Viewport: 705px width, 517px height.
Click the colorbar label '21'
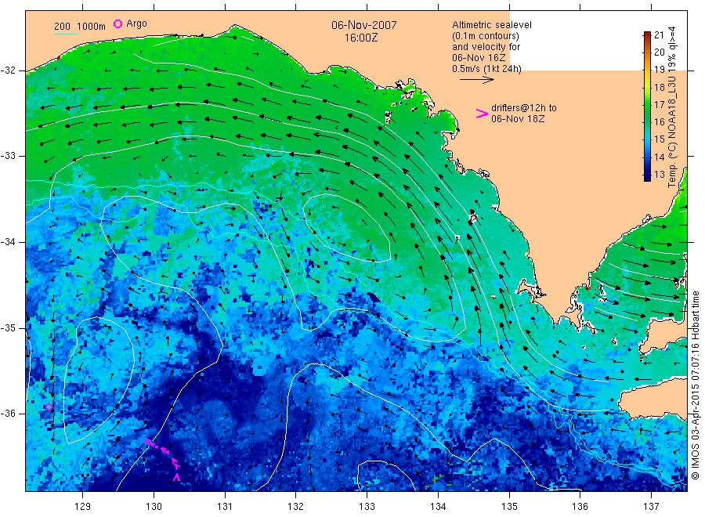[659, 35]
